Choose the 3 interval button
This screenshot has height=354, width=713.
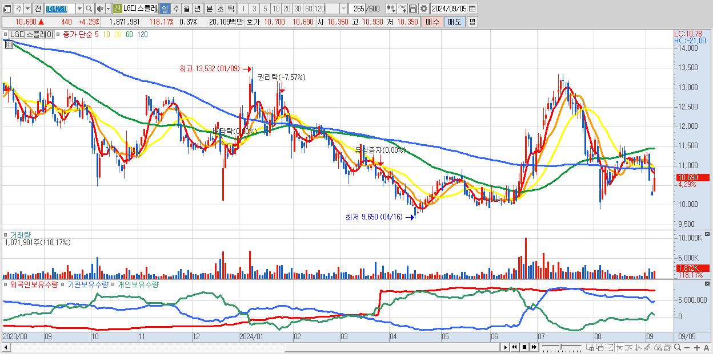click(x=254, y=9)
